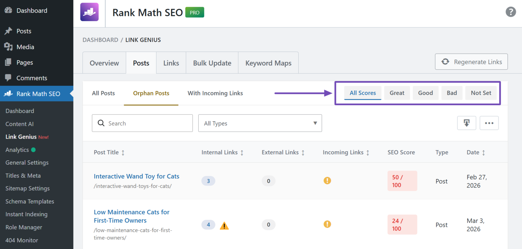The image size is (522, 249).
Task: Open Sitemap Settings in sidebar
Action: click(x=27, y=189)
